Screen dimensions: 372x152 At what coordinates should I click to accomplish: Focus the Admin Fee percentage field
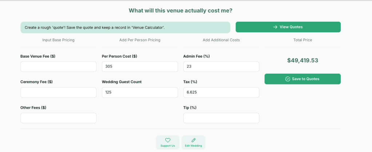click(221, 67)
